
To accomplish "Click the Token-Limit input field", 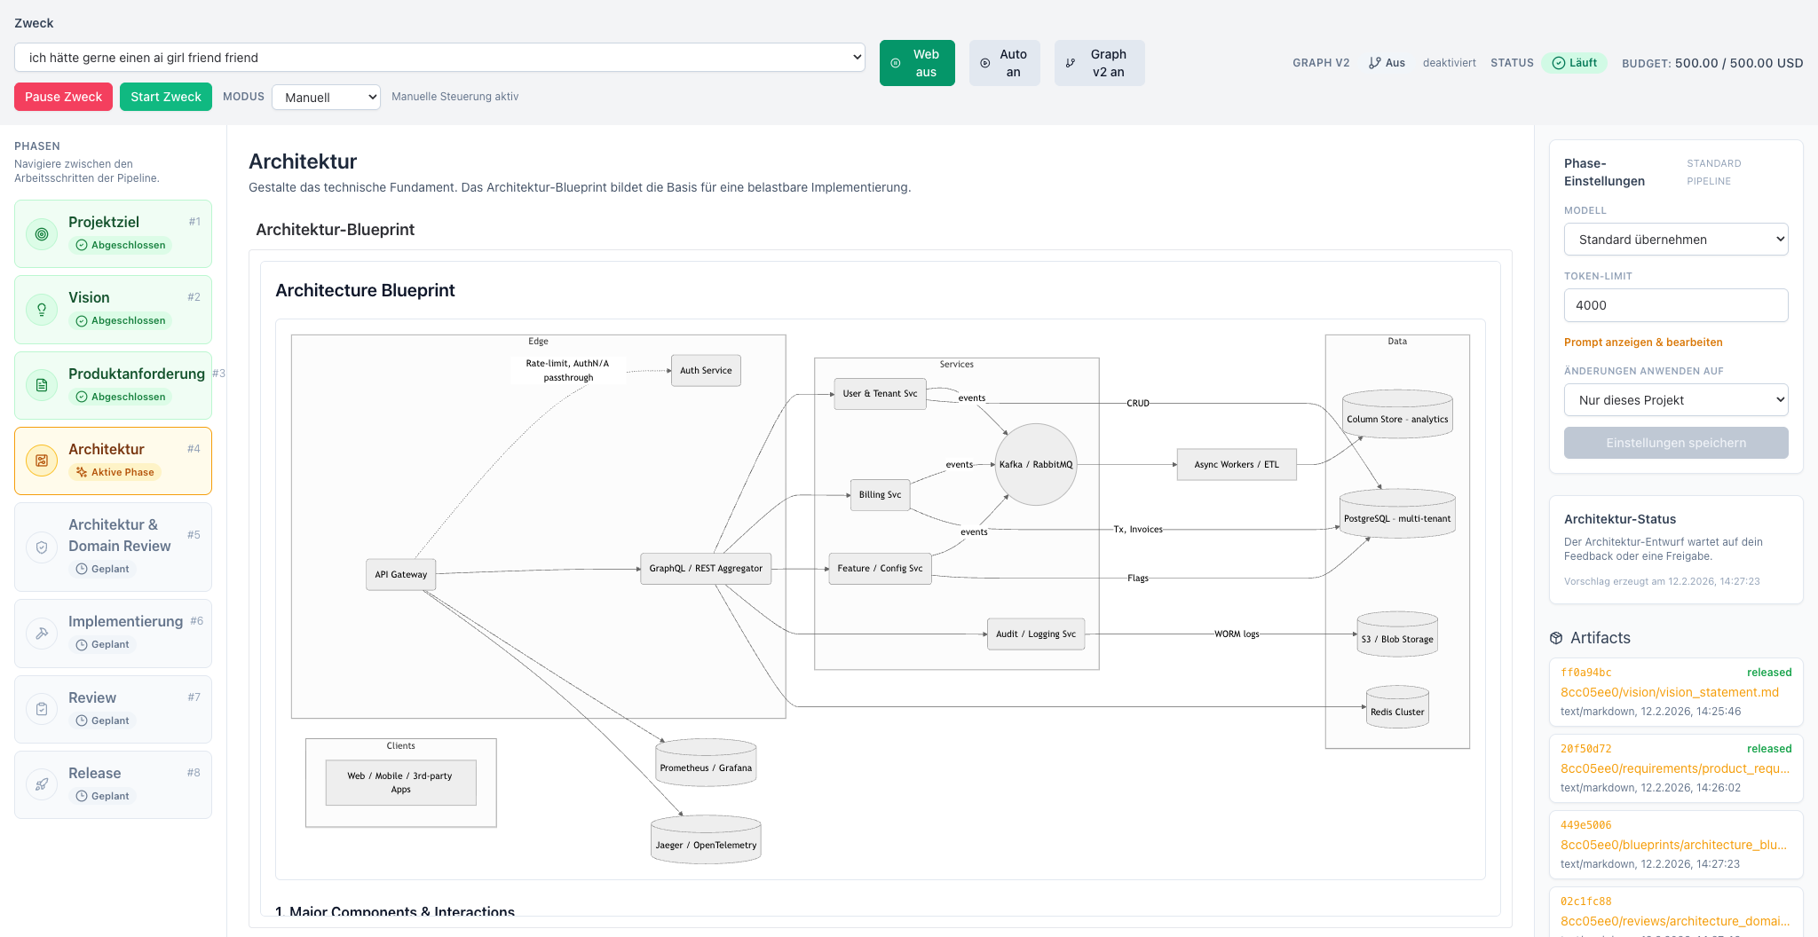I will coord(1676,305).
